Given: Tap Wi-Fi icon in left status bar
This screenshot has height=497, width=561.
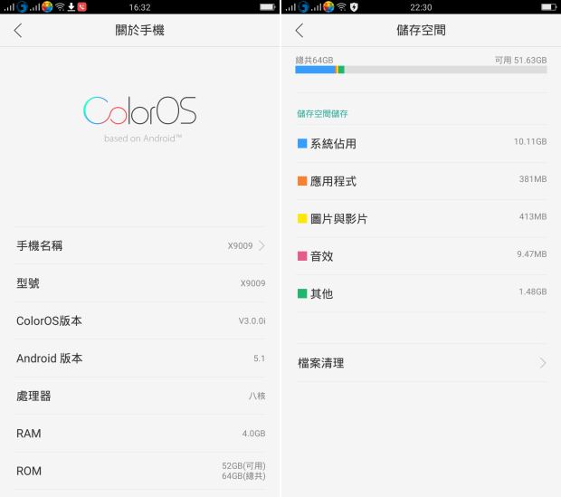Looking at the screenshot, I should [x=60, y=7].
